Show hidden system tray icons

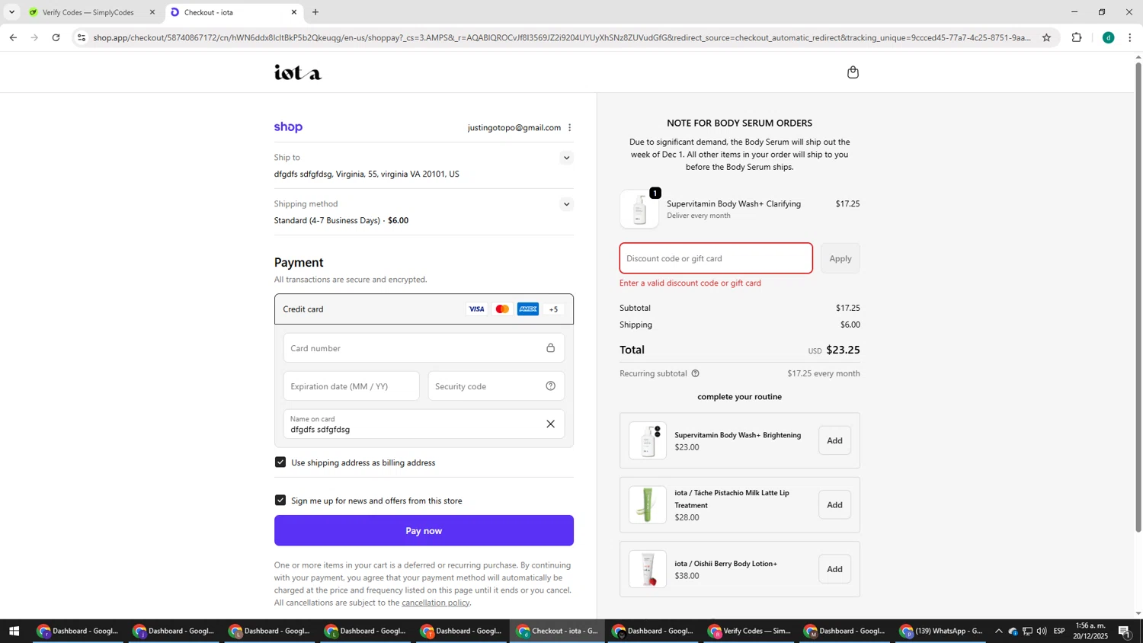(998, 631)
